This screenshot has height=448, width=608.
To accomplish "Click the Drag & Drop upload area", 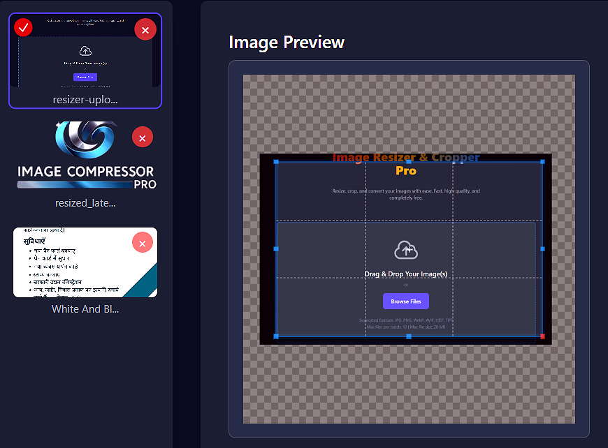I will [406, 274].
